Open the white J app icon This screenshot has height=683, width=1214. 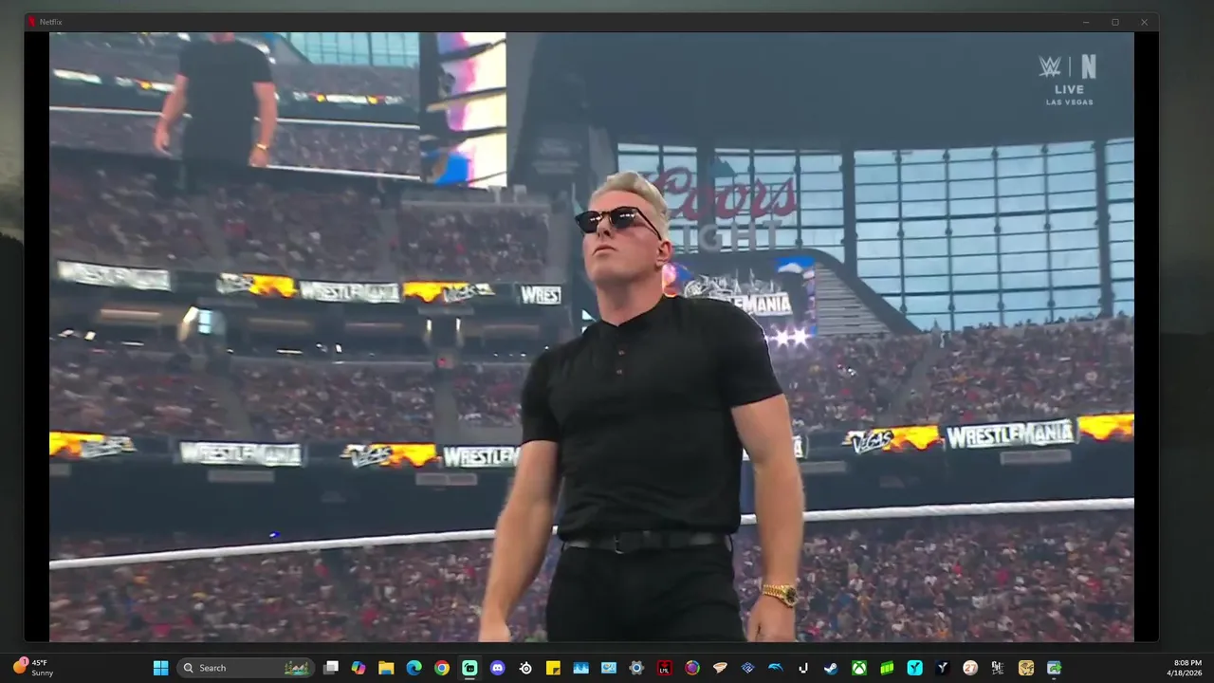coord(803,668)
